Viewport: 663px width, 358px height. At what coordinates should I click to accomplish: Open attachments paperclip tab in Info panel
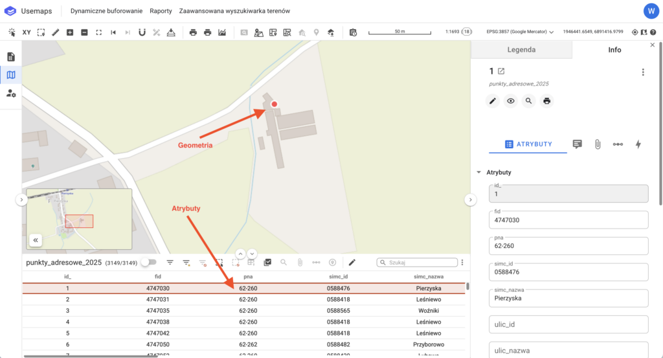pyautogui.click(x=598, y=144)
